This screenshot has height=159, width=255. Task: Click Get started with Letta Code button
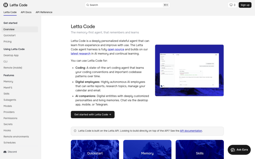point(93,115)
